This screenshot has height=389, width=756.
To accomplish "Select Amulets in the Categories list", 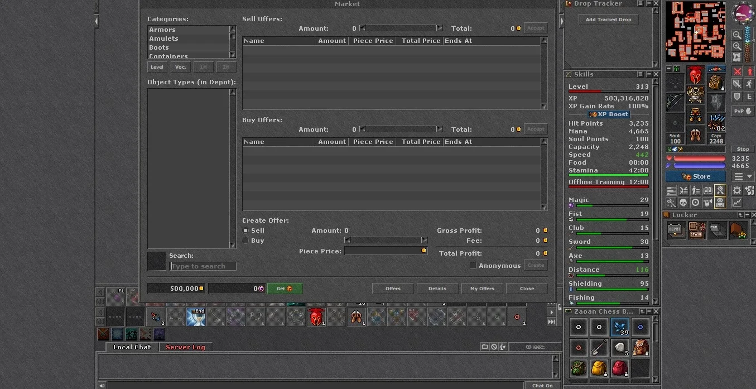I will [x=163, y=39].
